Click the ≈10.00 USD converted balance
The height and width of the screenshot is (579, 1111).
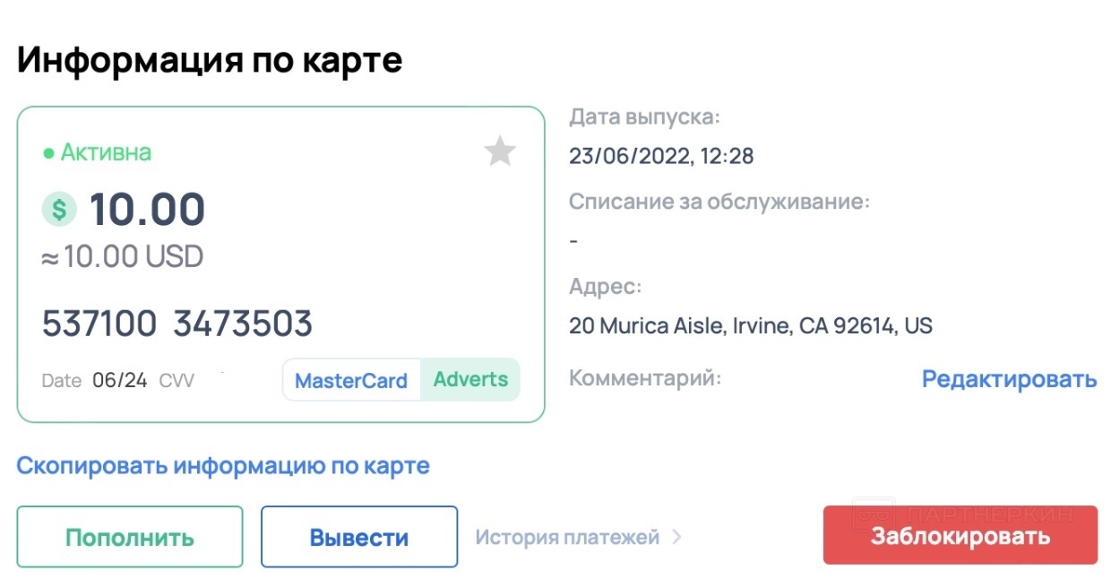click(x=123, y=258)
